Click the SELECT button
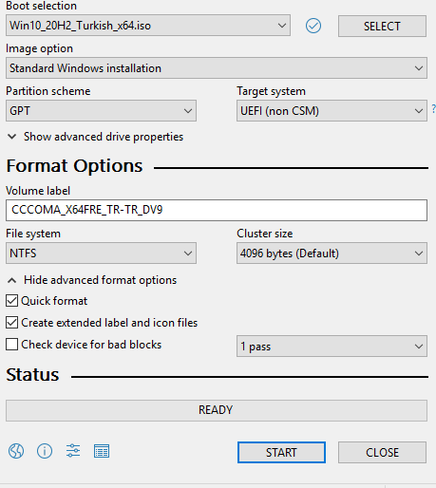The image size is (436, 488). point(382,26)
